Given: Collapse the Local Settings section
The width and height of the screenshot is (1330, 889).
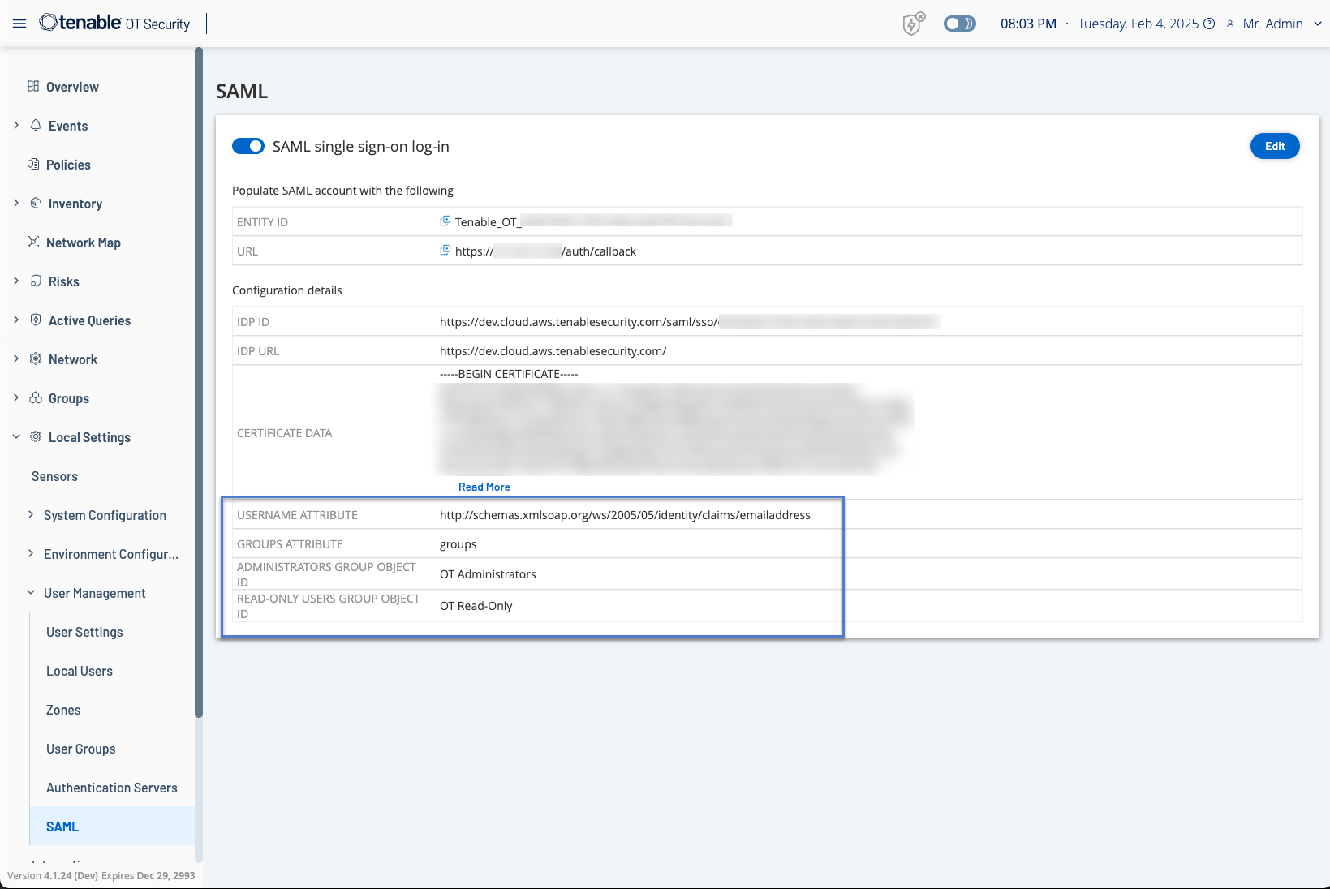Looking at the screenshot, I should (16, 437).
